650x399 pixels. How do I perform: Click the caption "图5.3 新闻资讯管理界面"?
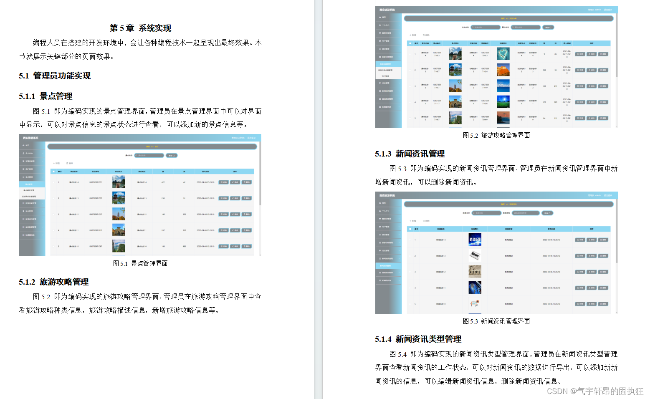(496, 321)
